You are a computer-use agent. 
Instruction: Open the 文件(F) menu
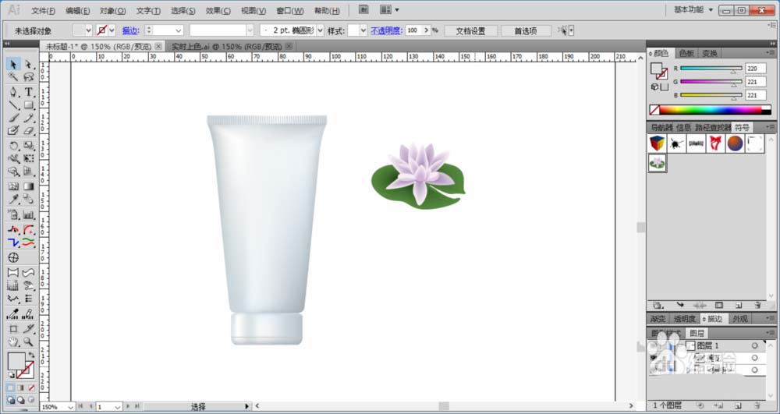tap(43, 11)
